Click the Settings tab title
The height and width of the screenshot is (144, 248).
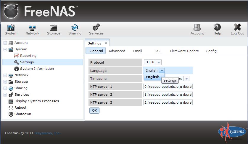coord(94,43)
